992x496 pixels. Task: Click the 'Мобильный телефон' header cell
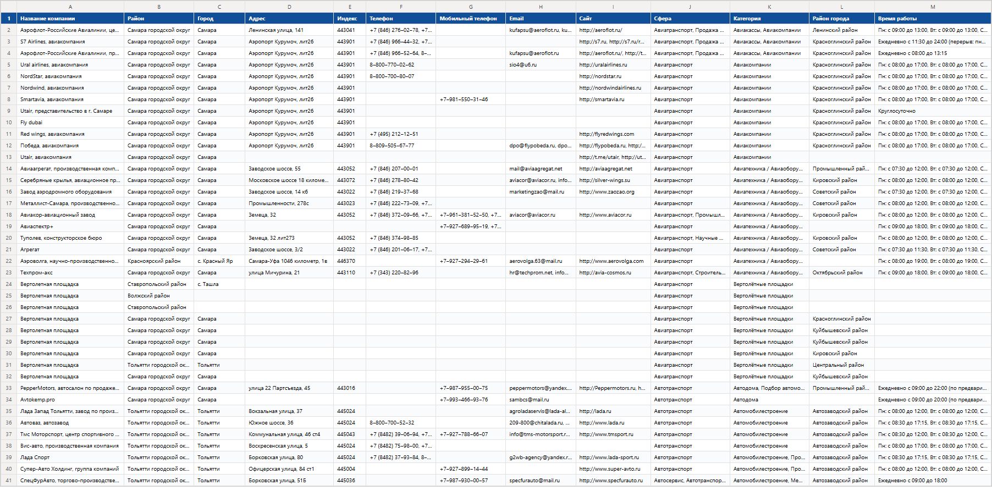(x=471, y=18)
